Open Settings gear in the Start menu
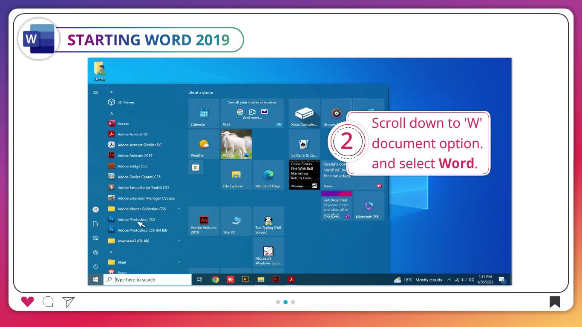The image size is (582, 327). pyautogui.click(x=95, y=252)
